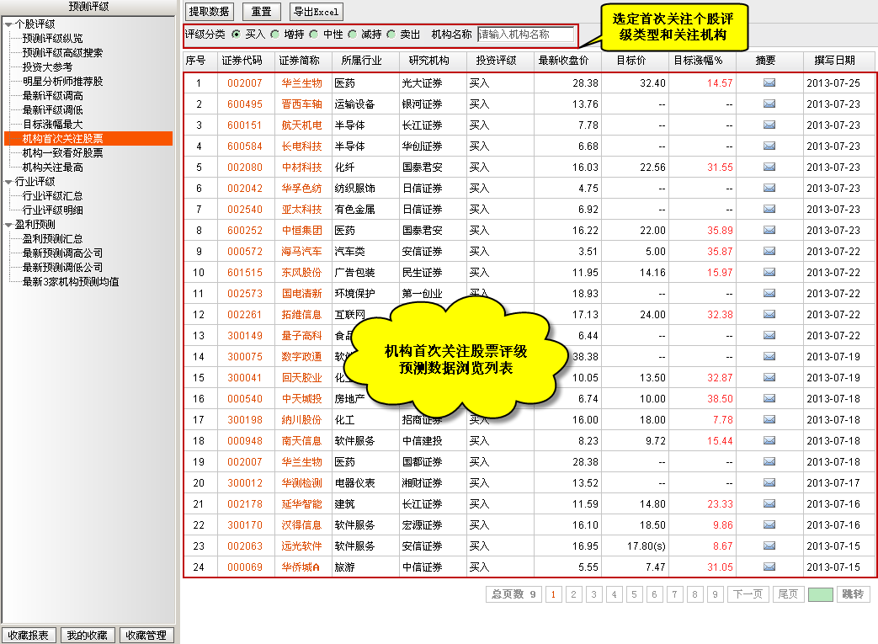Open the envelope icon in 海马汽车 row

[769, 252]
